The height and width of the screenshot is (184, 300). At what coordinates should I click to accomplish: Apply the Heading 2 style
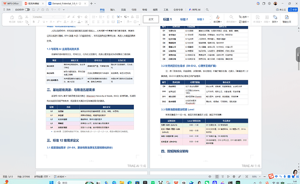coord(184,19)
